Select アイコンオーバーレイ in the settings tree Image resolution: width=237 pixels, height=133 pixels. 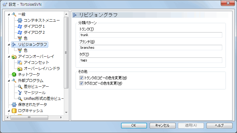coord(36,57)
